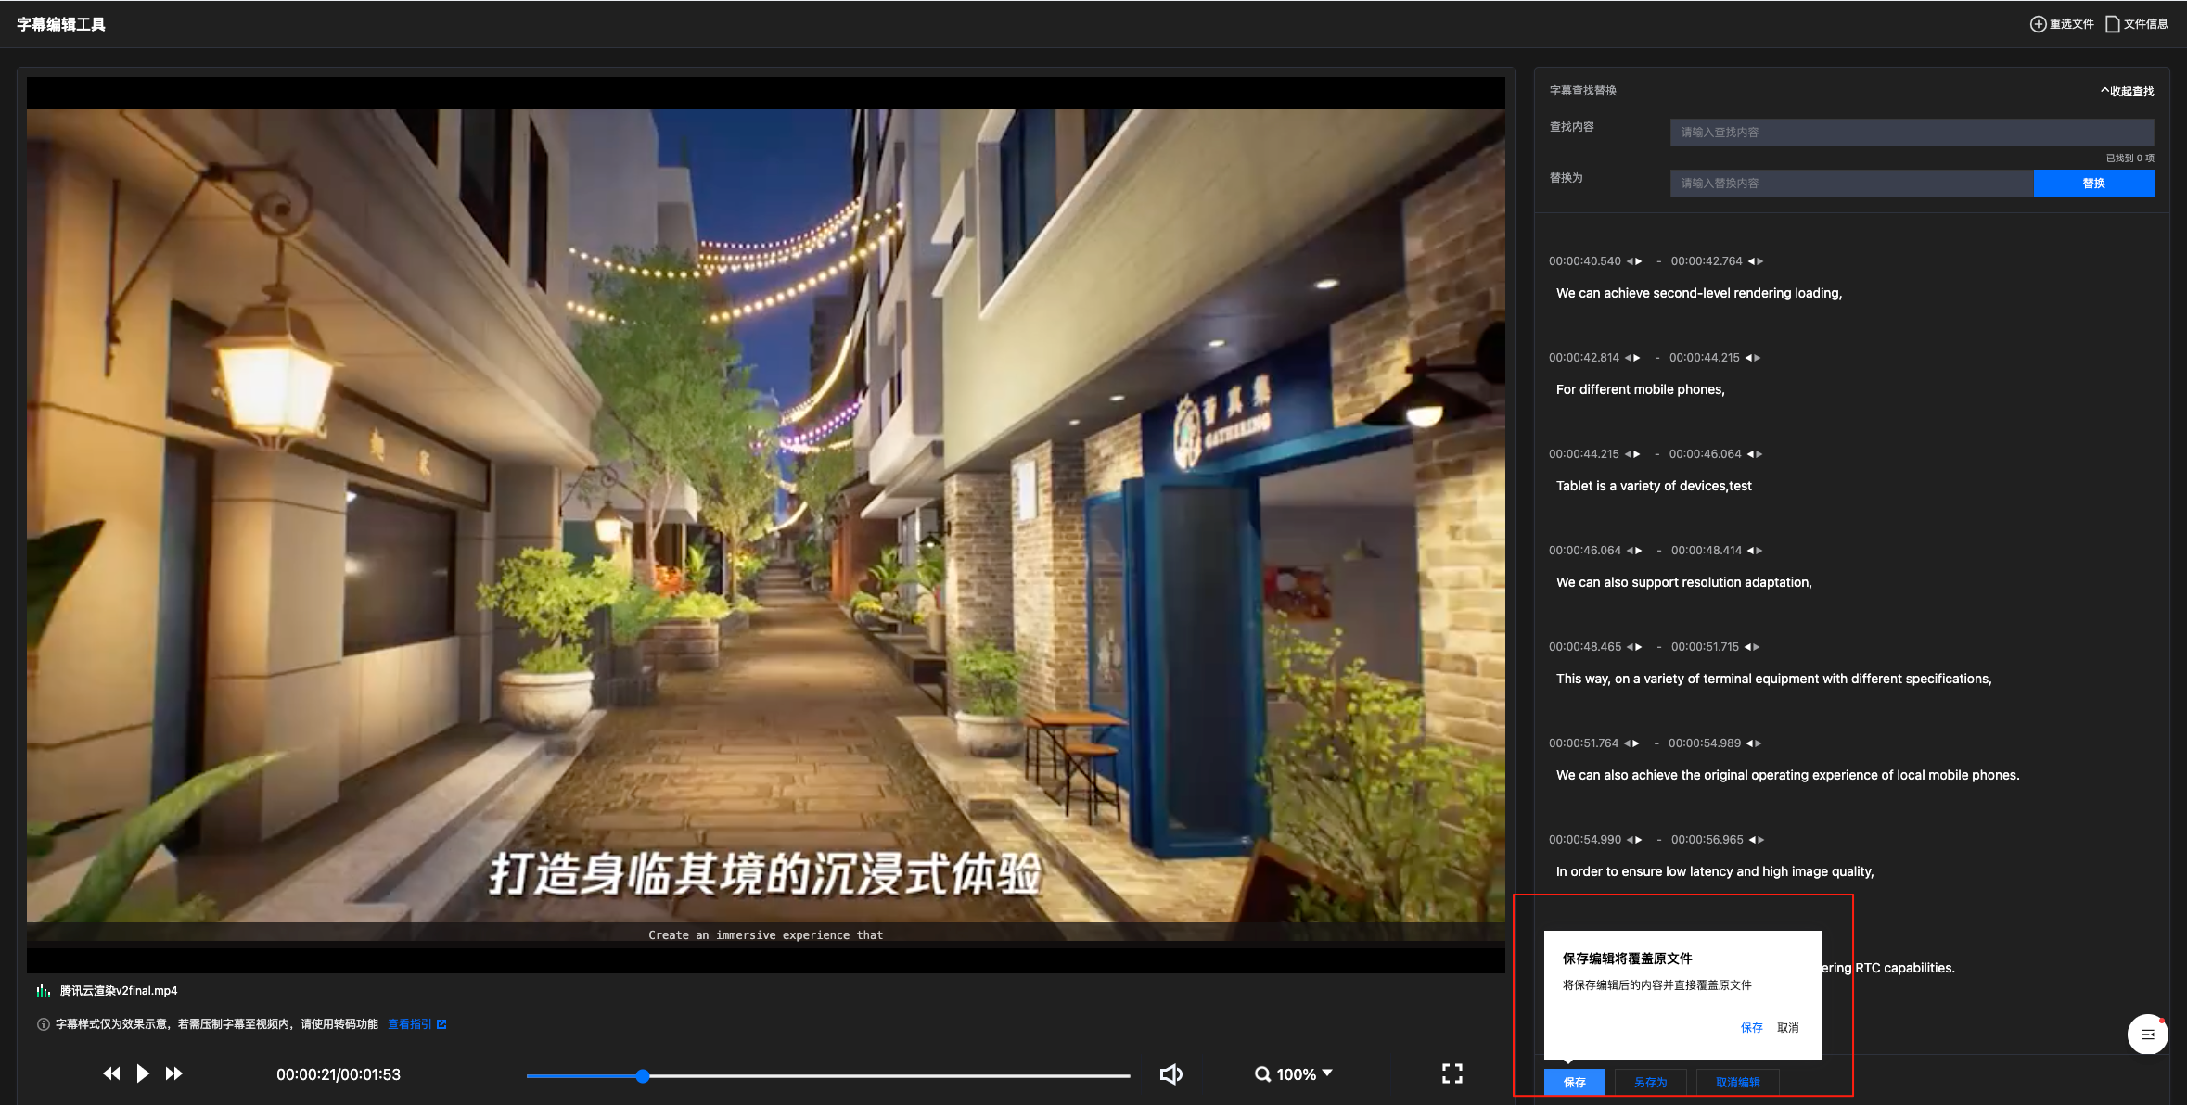
Task: Click the video progress slider handle
Action: (x=643, y=1075)
